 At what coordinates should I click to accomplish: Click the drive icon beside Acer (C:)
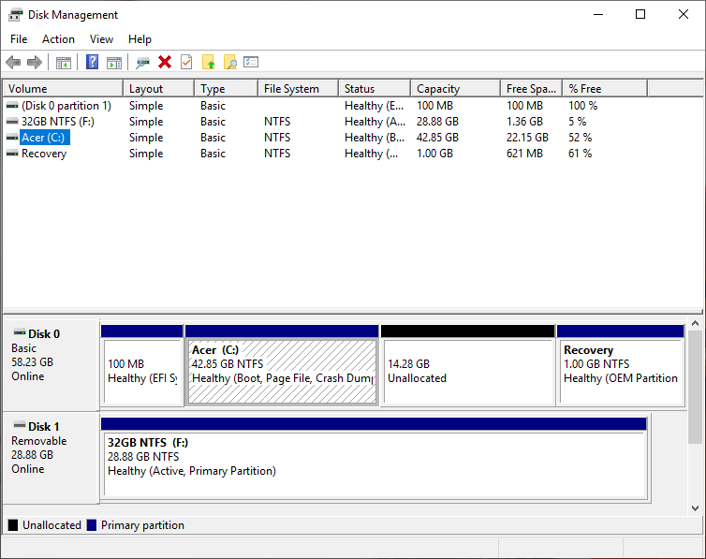tap(12, 138)
